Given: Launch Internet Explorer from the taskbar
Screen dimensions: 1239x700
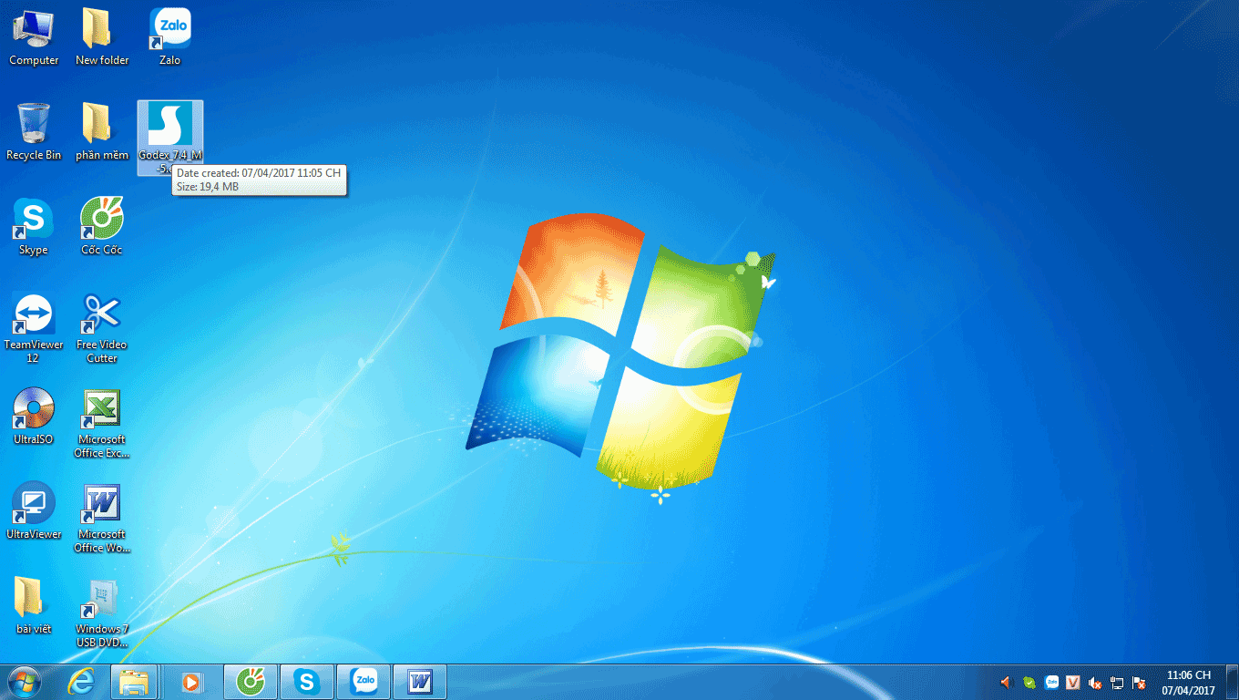Looking at the screenshot, I should tap(81, 682).
